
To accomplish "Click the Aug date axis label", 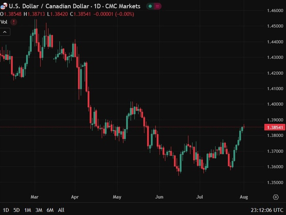I will [244, 197].
